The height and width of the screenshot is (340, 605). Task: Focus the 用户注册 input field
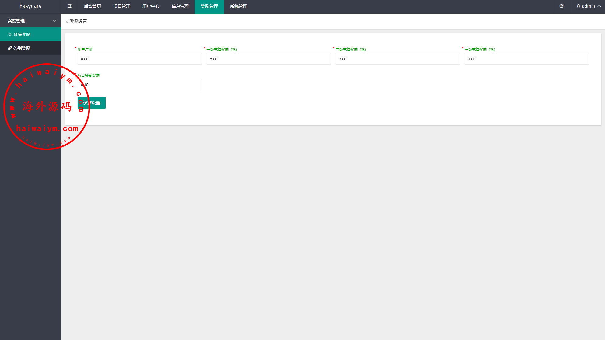(x=140, y=59)
